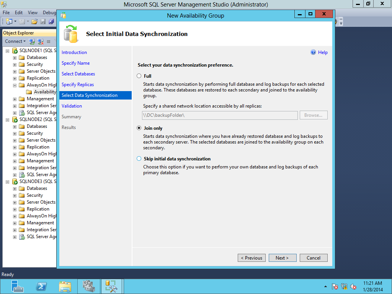Go to the Specify Name wizard step
Viewport: 392px width, 294px height.
pos(75,63)
